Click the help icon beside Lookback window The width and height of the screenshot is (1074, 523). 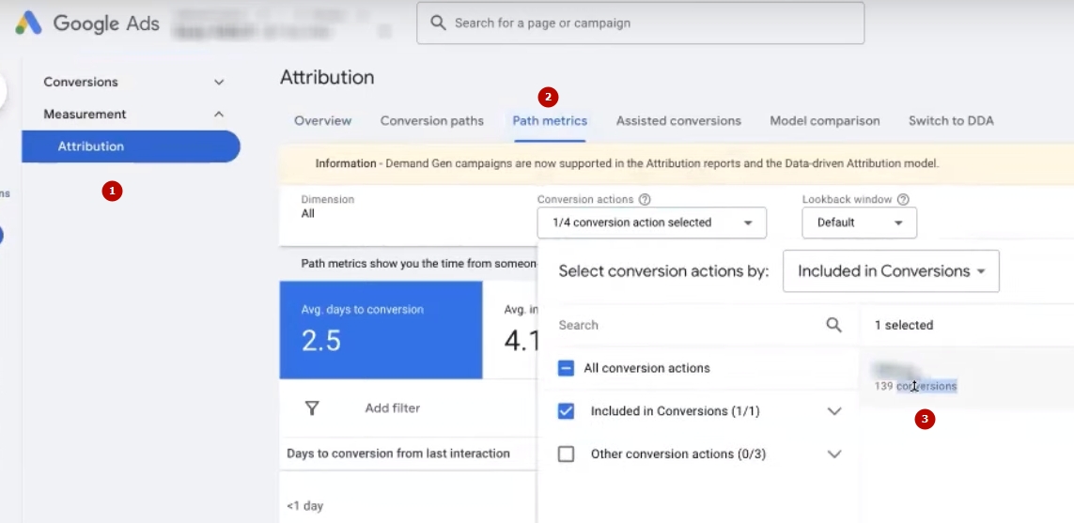[x=903, y=200]
